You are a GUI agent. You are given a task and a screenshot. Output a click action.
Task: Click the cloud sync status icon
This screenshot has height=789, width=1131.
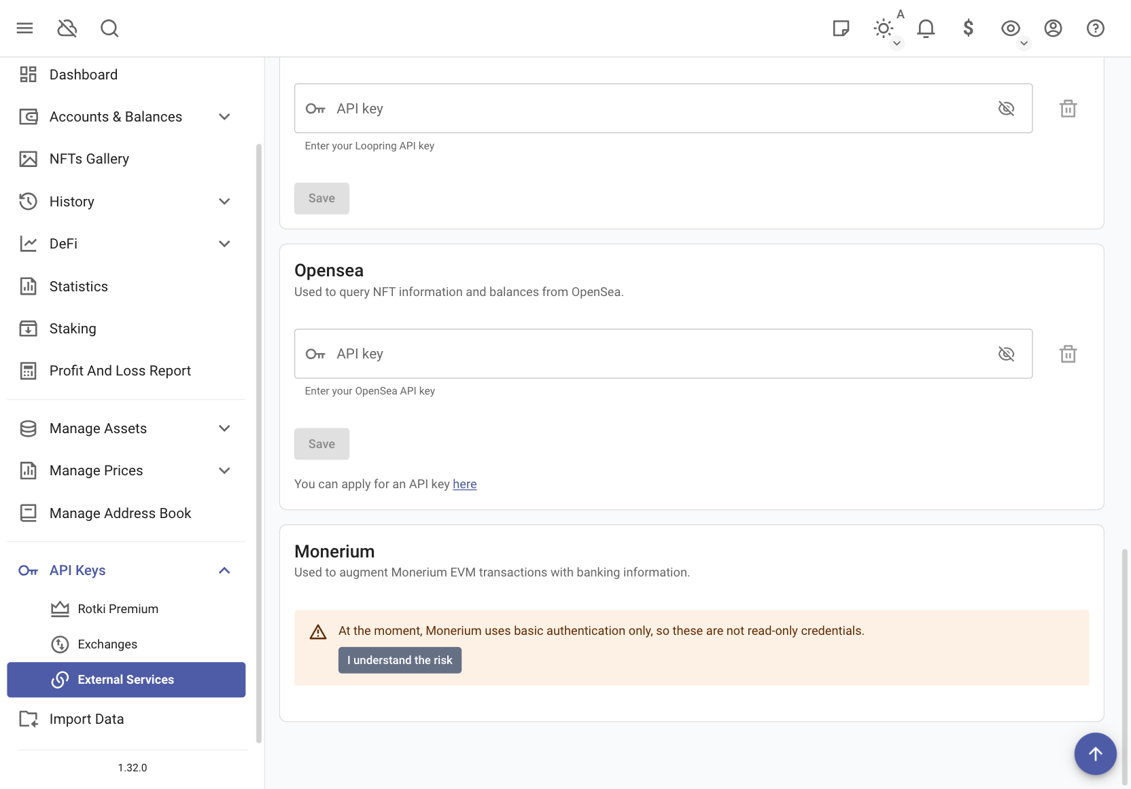pyautogui.click(x=67, y=28)
